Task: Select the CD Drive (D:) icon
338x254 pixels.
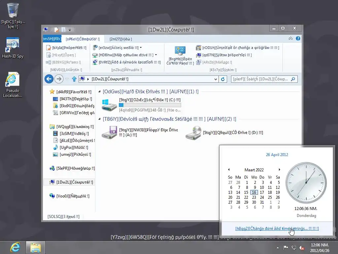Action: [x=193, y=133]
